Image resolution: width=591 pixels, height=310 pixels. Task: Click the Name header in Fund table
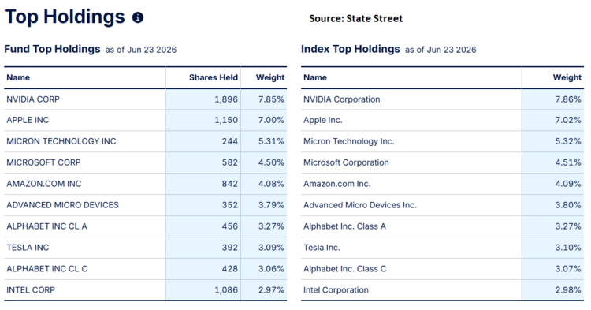click(18, 77)
